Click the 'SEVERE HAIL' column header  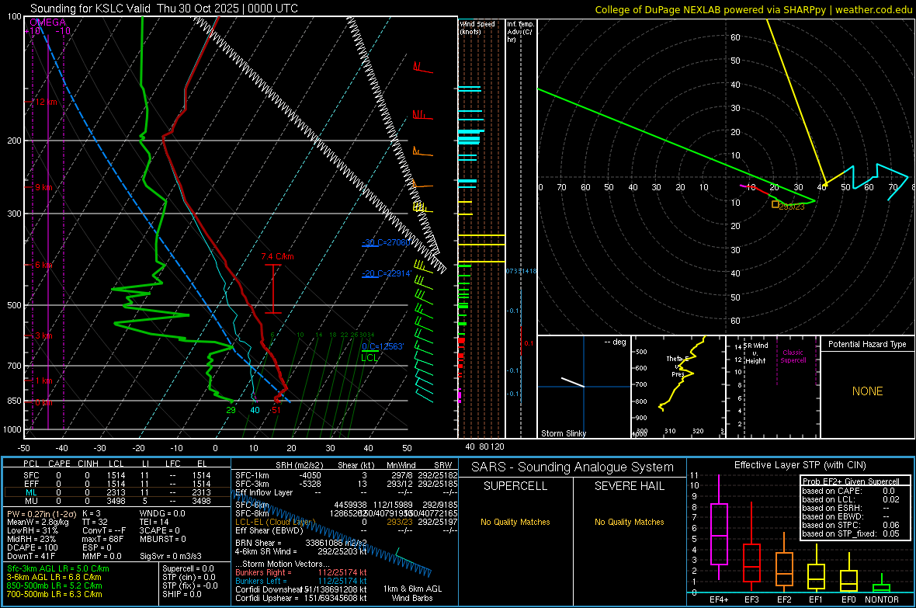[x=629, y=486]
